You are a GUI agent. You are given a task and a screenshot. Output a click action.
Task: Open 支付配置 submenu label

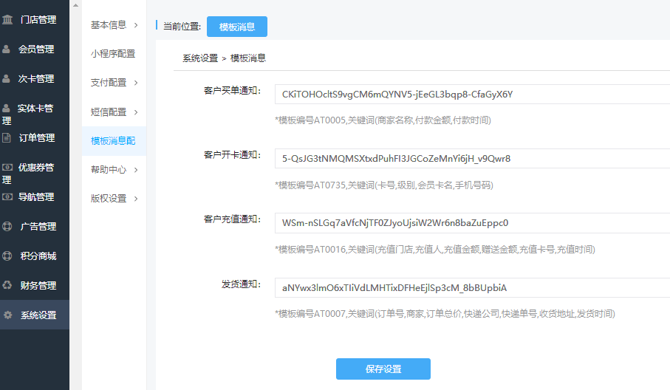click(x=109, y=83)
